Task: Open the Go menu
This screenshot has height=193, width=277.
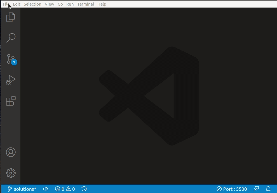Action: coord(60,4)
